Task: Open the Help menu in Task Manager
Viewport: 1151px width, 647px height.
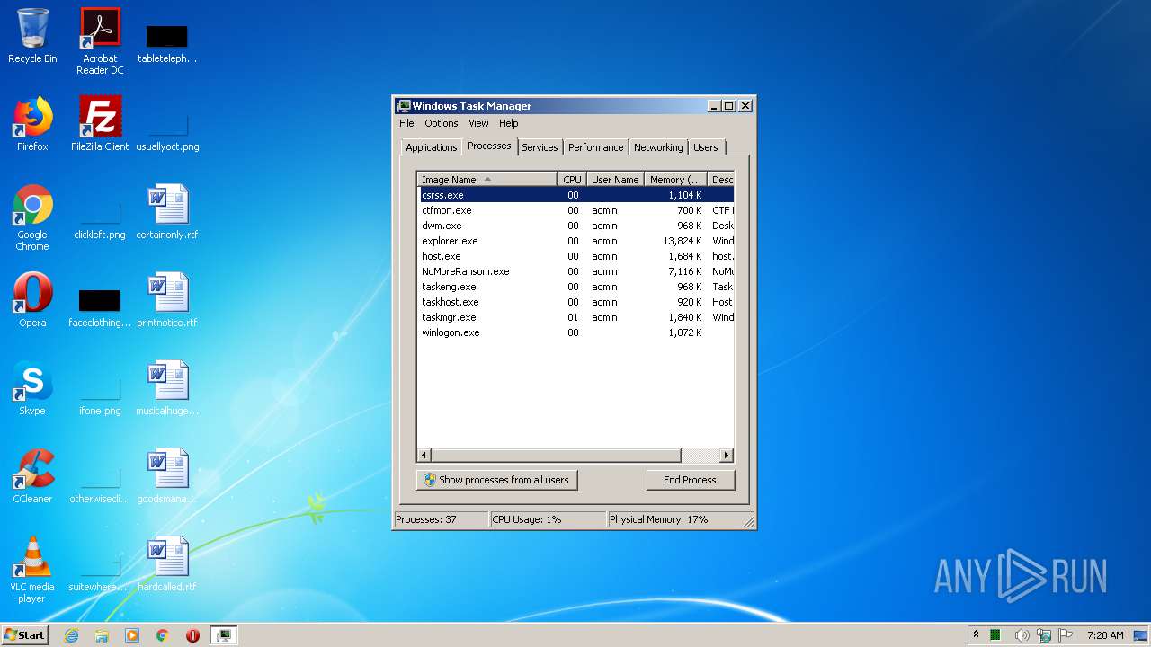Action: (508, 123)
